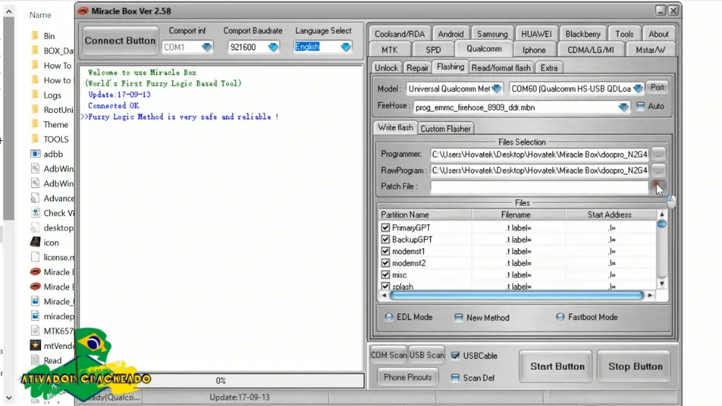The image size is (722, 406).
Task: Click the mtVendor star icon file
Action: click(x=35, y=345)
